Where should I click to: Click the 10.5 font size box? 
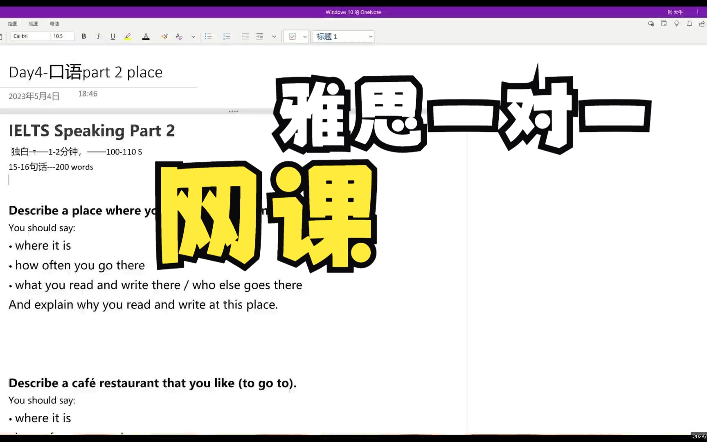coord(62,36)
